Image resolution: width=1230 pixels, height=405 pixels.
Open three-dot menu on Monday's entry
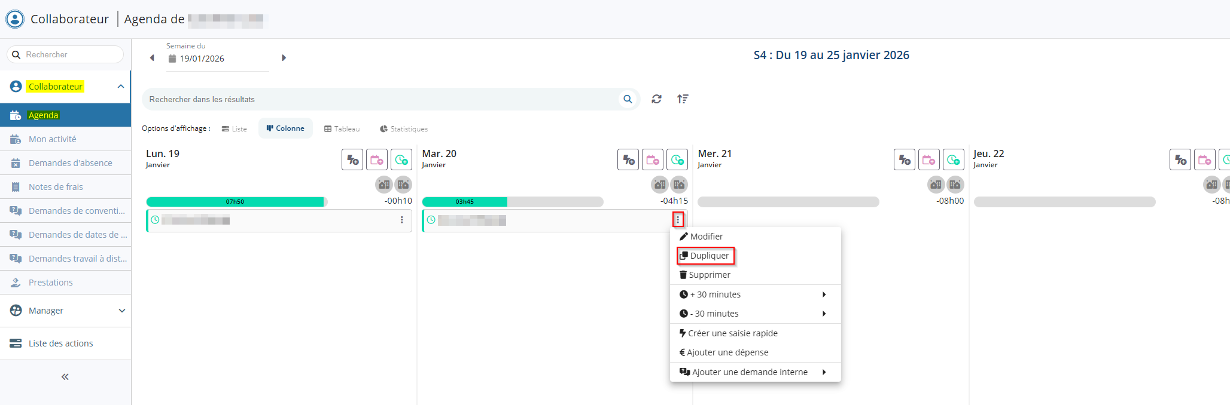(x=402, y=220)
